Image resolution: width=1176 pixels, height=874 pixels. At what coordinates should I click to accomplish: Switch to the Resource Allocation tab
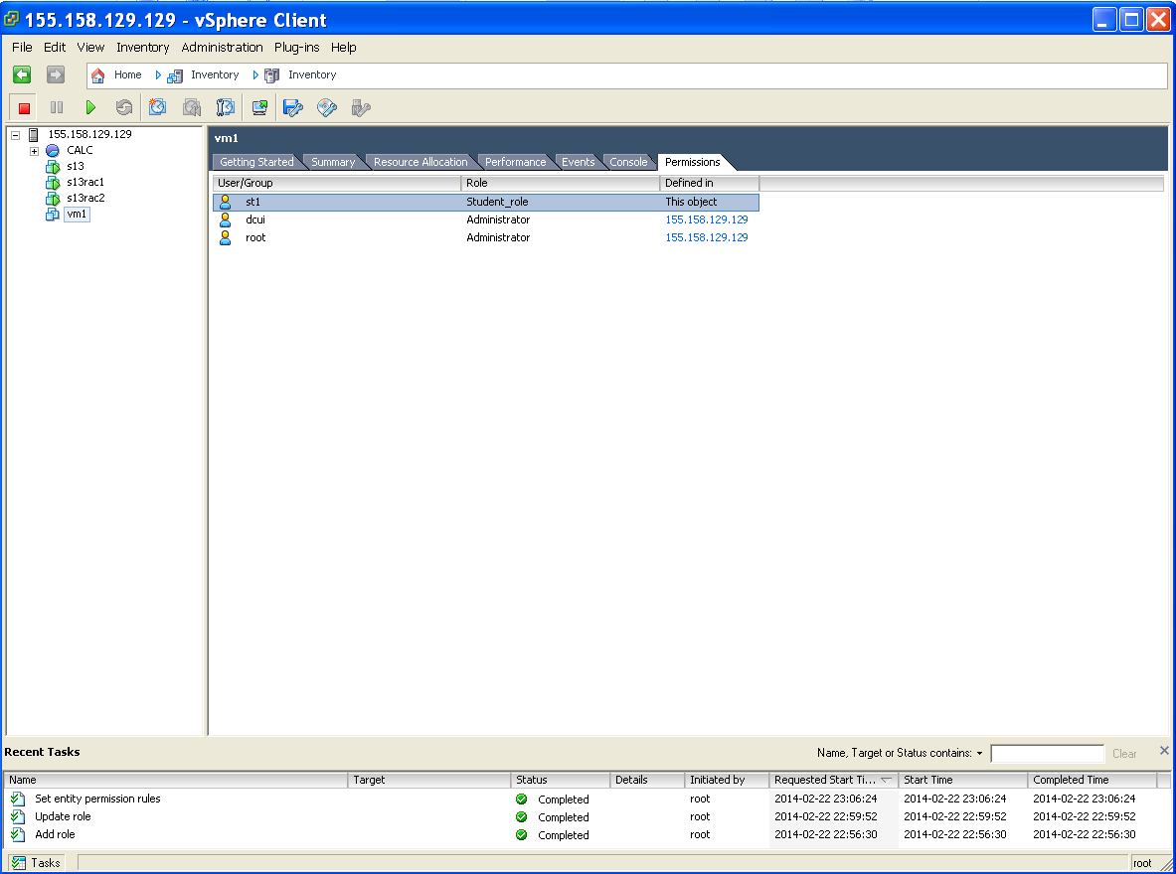420,162
